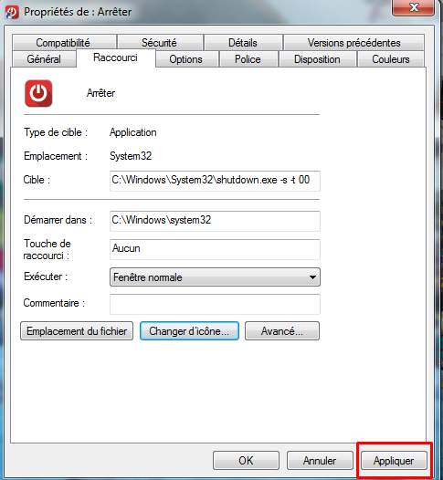Close the Propriétés de Arrêter dialog

[413, 7]
